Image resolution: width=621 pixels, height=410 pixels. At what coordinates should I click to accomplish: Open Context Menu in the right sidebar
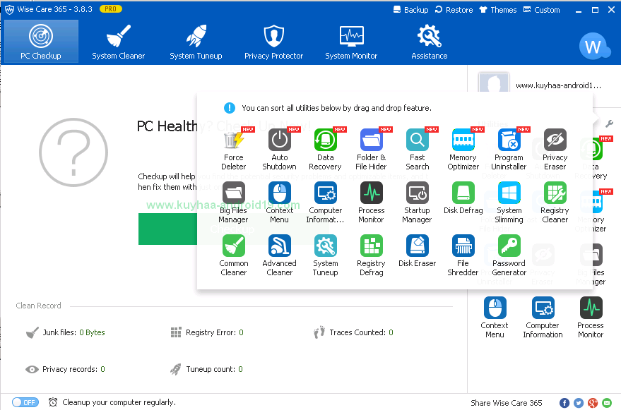(x=495, y=318)
